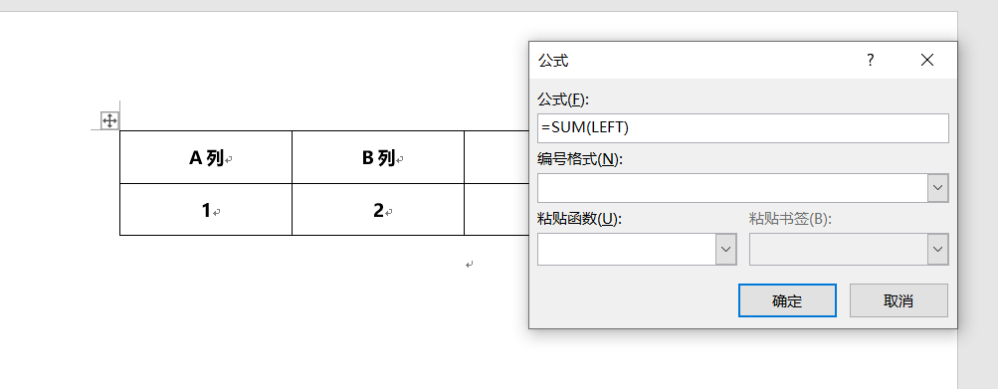Select the table cell containing 1
The image size is (998, 389).
coord(206,210)
